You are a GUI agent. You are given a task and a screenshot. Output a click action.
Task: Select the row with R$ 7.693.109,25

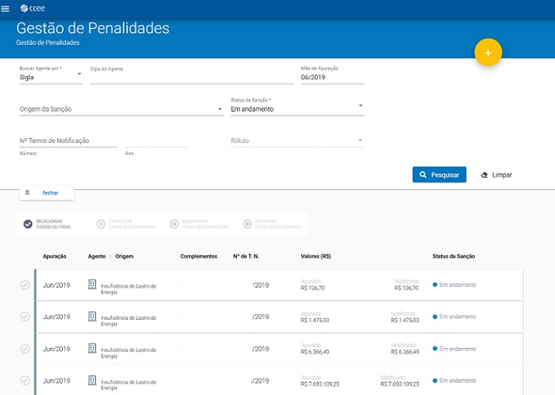(x=25, y=381)
